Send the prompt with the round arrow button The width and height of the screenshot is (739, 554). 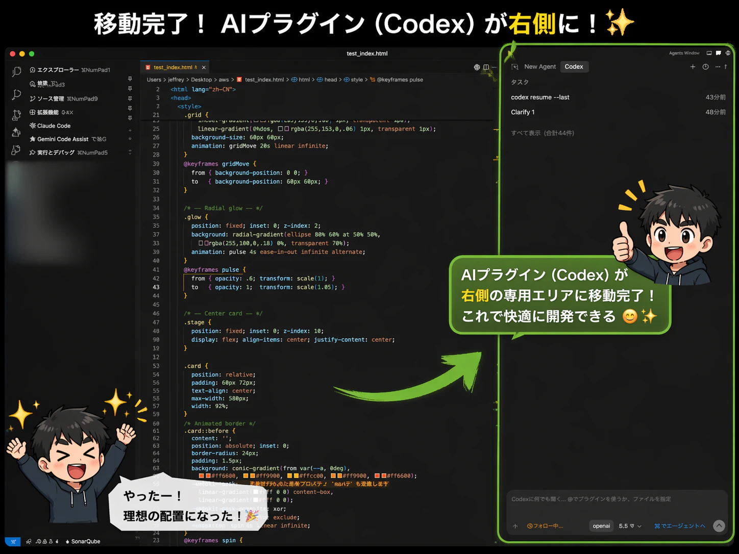(719, 526)
